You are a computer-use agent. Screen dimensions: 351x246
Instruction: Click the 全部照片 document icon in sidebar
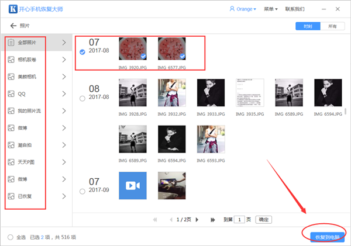point(11,43)
